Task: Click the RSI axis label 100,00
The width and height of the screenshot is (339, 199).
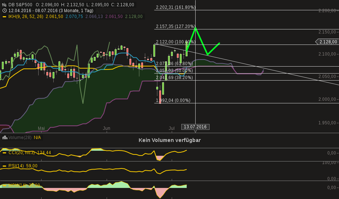Action: (329, 163)
